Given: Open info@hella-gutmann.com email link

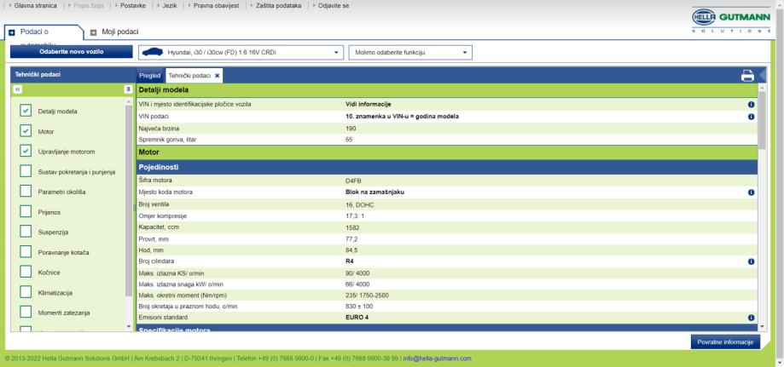Looking at the screenshot, I should point(437,358).
